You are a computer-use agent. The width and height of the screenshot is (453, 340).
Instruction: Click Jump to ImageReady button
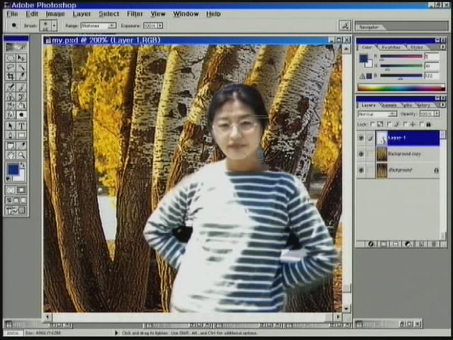(16, 210)
